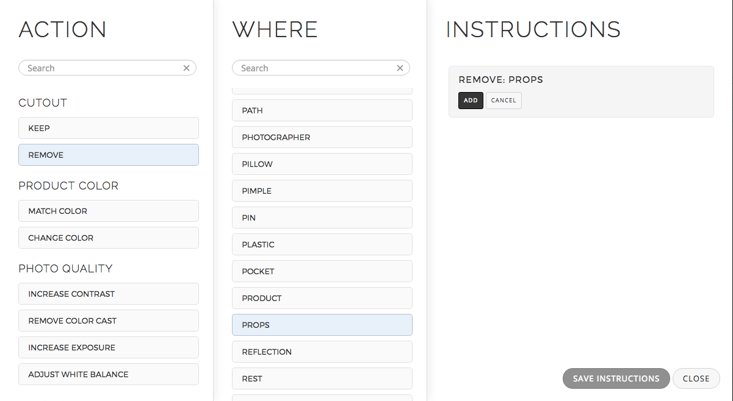Select REMOVE COLOR CAST option

pos(109,321)
